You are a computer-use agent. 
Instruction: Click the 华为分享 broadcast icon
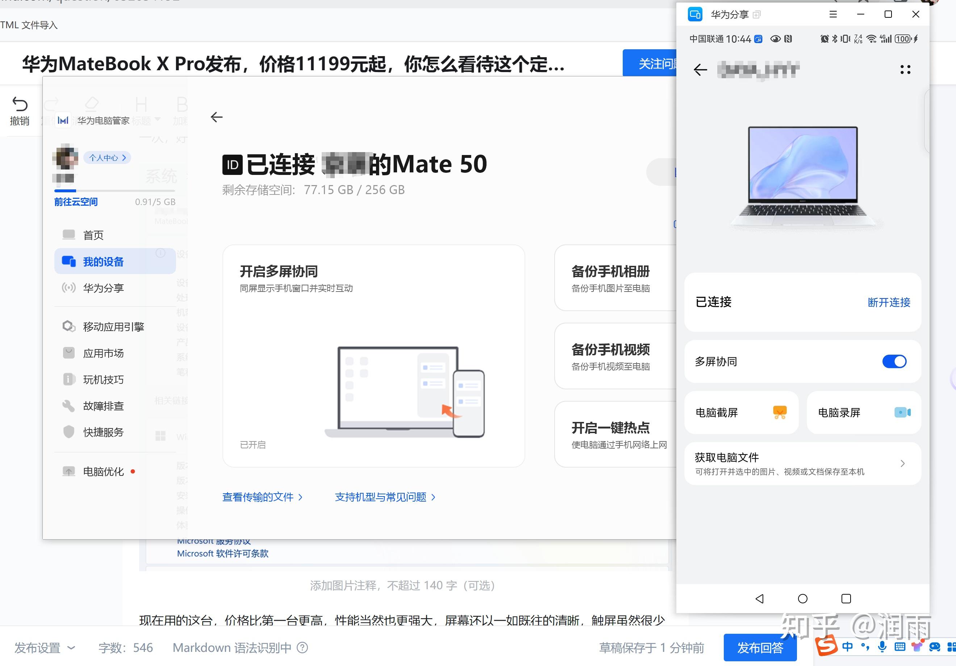click(69, 288)
